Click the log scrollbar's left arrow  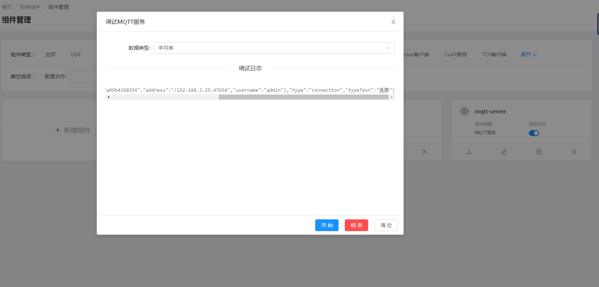[108, 97]
